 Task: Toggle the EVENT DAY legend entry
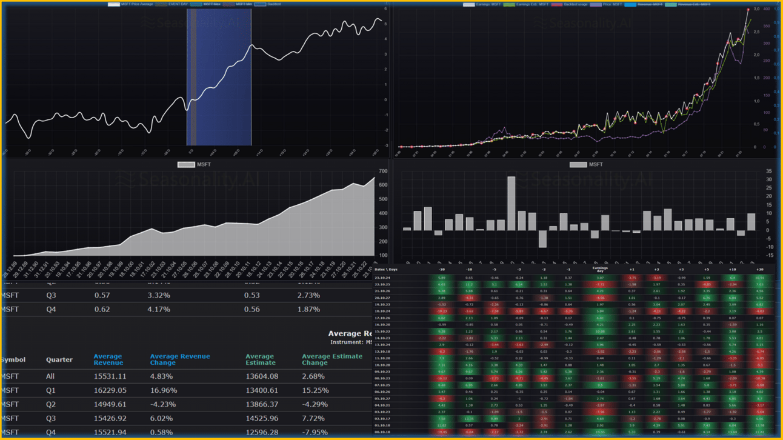pyautogui.click(x=172, y=4)
